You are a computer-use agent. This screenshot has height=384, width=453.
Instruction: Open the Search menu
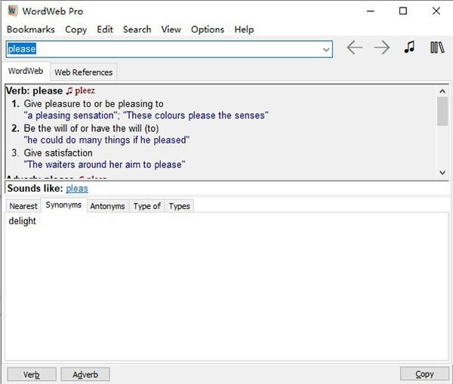click(x=137, y=29)
